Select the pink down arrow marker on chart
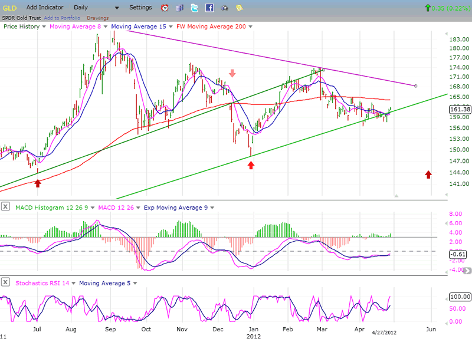The image size is (472, 339). point(232,73)
